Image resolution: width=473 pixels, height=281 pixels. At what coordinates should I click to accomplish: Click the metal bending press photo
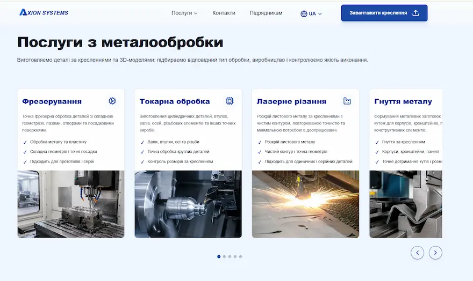[x=406, y=204]
